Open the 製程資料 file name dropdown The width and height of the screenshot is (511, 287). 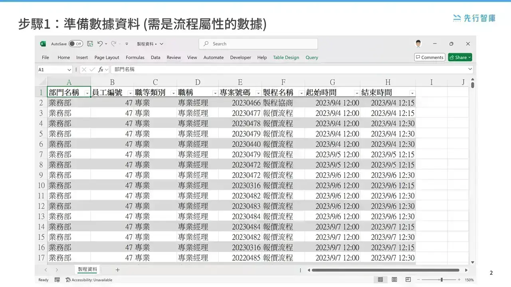pyautogui.click(x=161, y=44)
